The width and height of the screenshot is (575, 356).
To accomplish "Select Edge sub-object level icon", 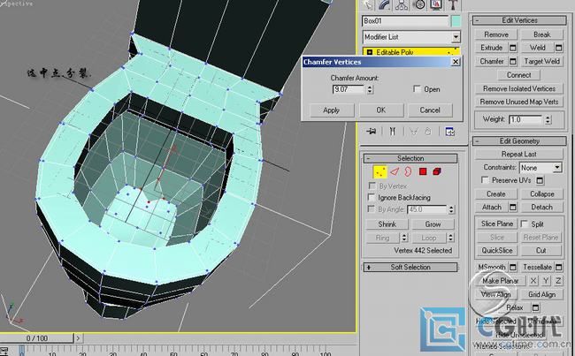I will pos(395,171).
